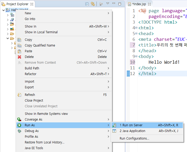Expand the Java Resources node

pyautogui.click(x=8, y=24)
